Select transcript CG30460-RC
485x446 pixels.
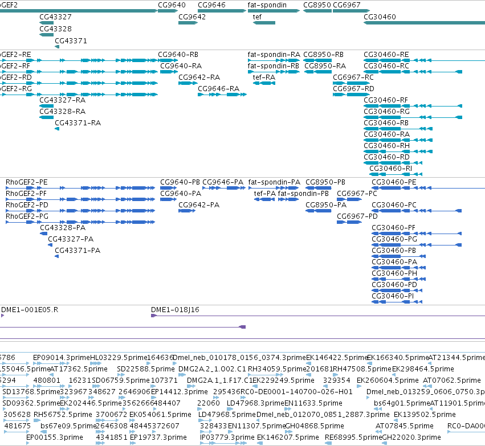click(386, 66)
